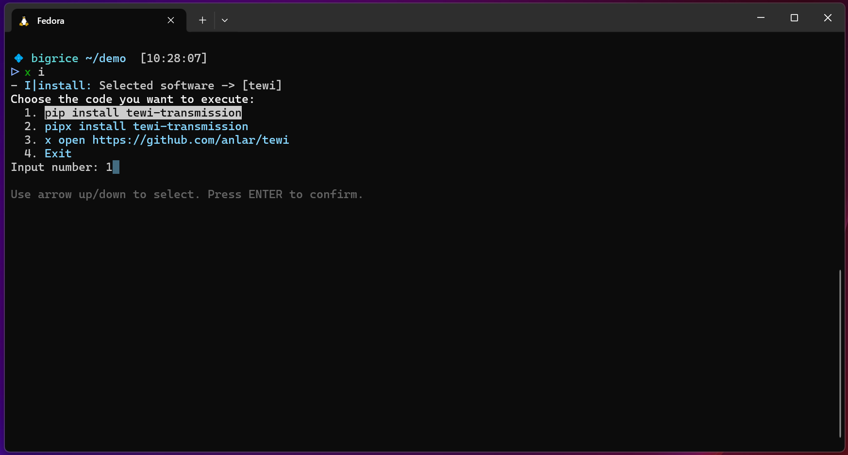Expand the new tab profile dropdown
This screenshot has width=848, height=455.
[225, 20]
